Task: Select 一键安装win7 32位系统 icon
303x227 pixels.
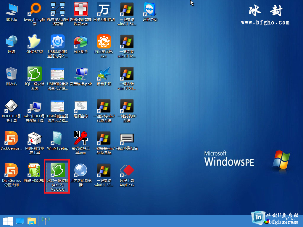Action: (104, 111)
